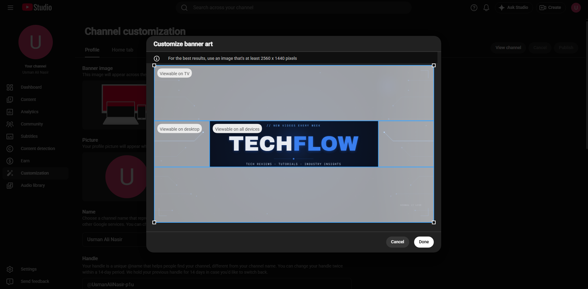Click the Send feedback icon
The width and height of the screenshot is (588, 289).
click(10, 282)
